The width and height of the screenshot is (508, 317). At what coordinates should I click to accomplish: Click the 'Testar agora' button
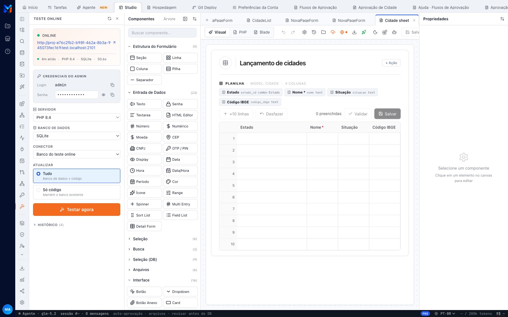[x=77, y=210]
